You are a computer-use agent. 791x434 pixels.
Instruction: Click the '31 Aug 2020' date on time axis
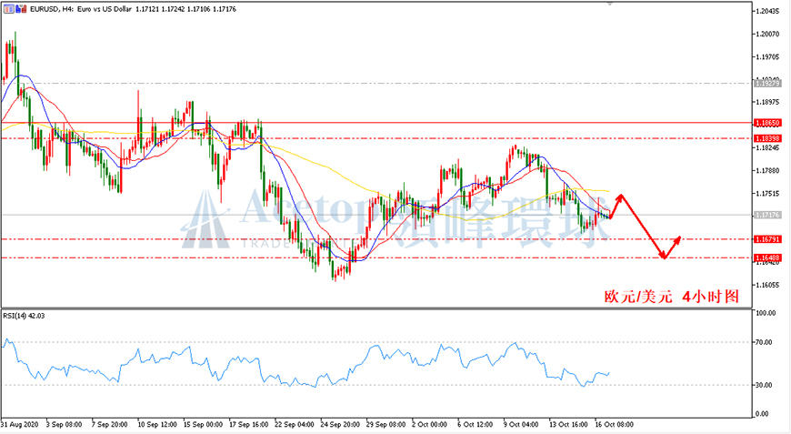pyautogui.click(x=20, y=424)
